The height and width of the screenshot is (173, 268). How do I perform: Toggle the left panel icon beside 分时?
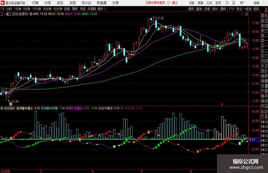[x=2, y=9]
